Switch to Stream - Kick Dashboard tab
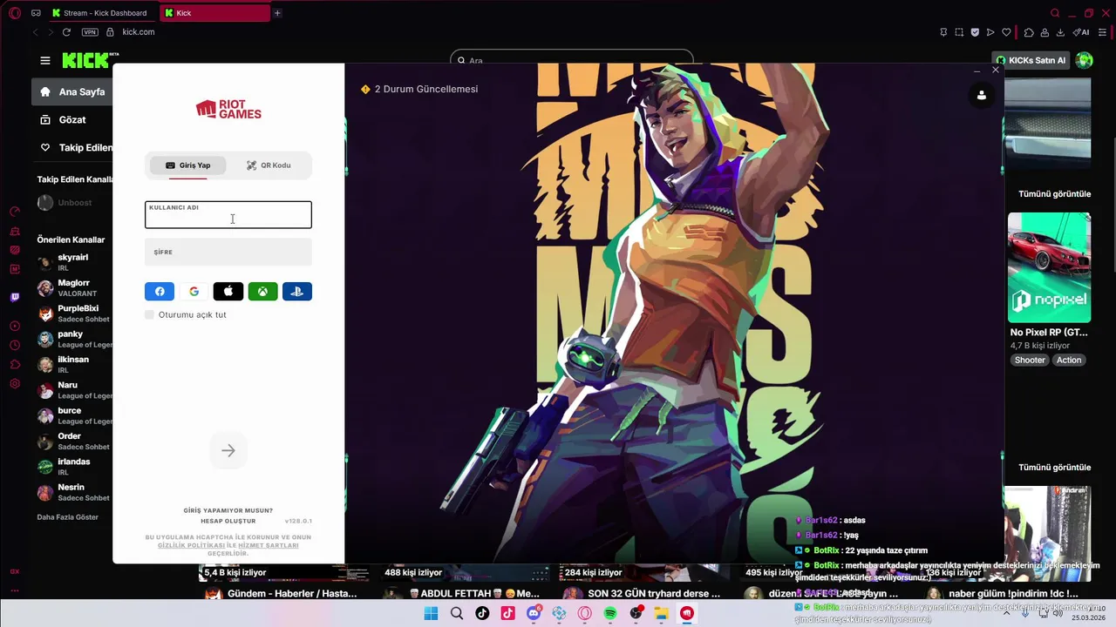 pos(101,13)
